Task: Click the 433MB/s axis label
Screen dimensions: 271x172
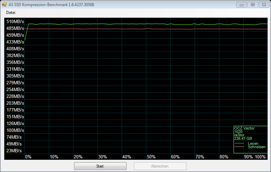Action: 15,42
